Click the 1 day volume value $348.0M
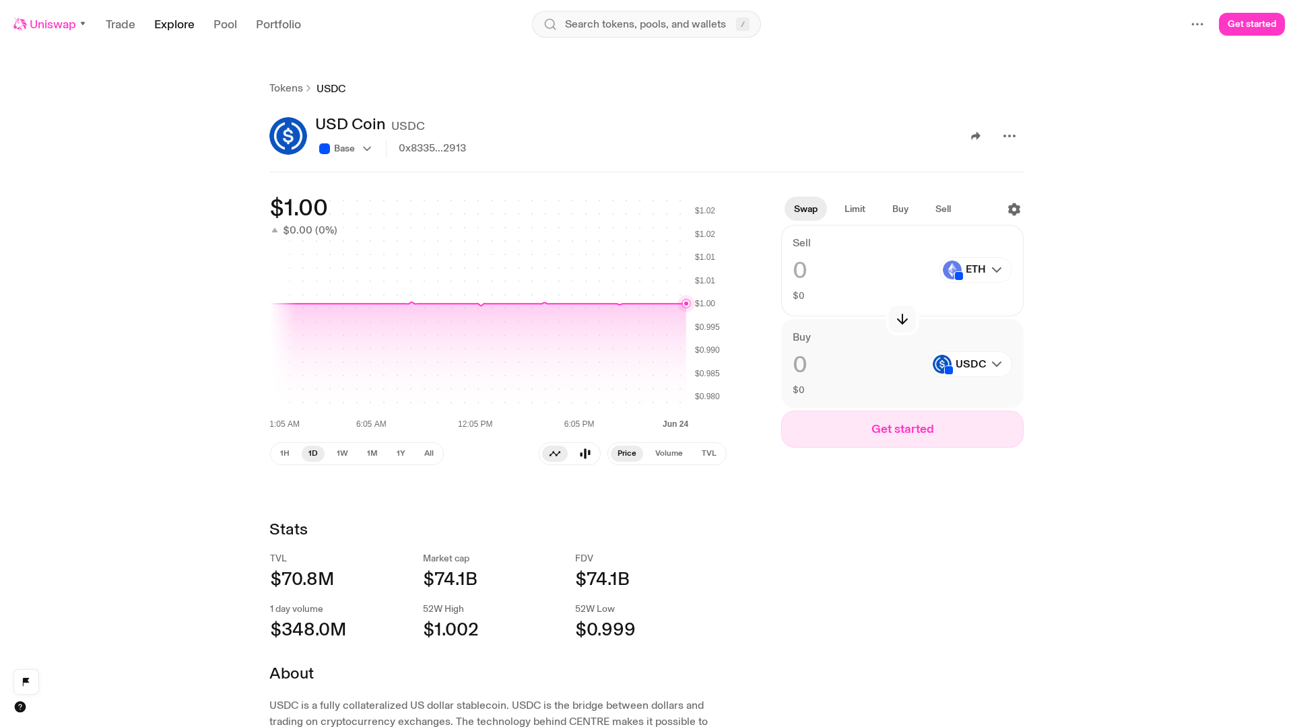 (x=308, y=629)
